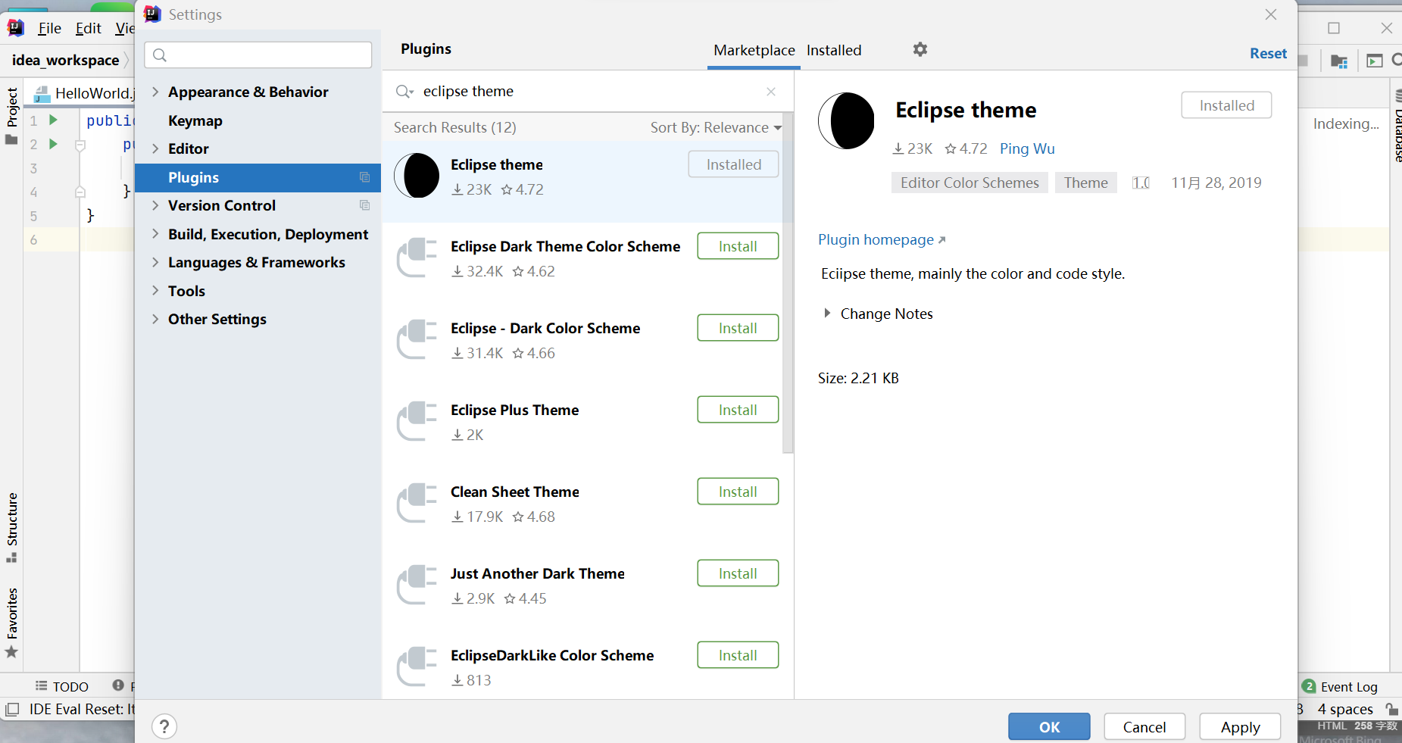This screenshot has width=1402, height=743.
Task: Expand the Editor settings group
Action: tap(155, 148)
